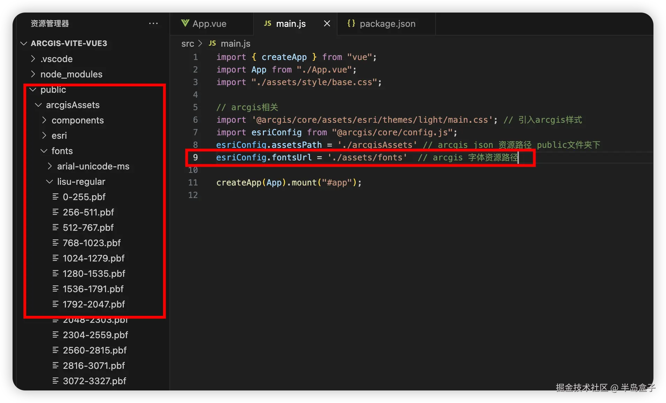
Task: Click the file icon beside 512-767.pbf
Action: [55, 227]
